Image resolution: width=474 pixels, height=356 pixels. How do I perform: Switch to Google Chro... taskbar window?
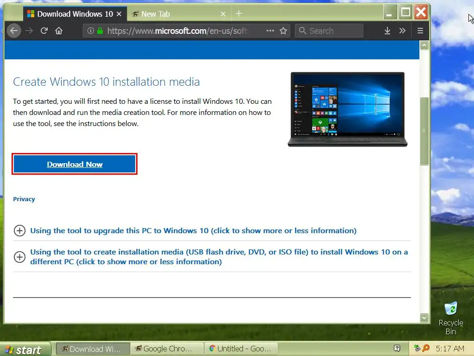tap(167, 349)
